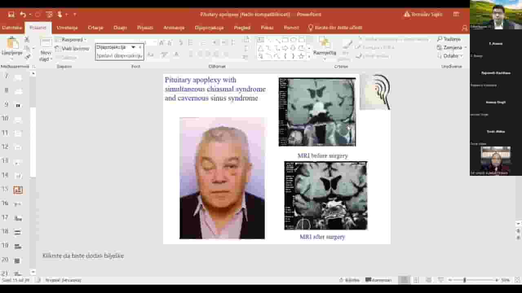Select slide 11 thumbnail
Viewport: 522px width, 293px height.
point(18,133)
